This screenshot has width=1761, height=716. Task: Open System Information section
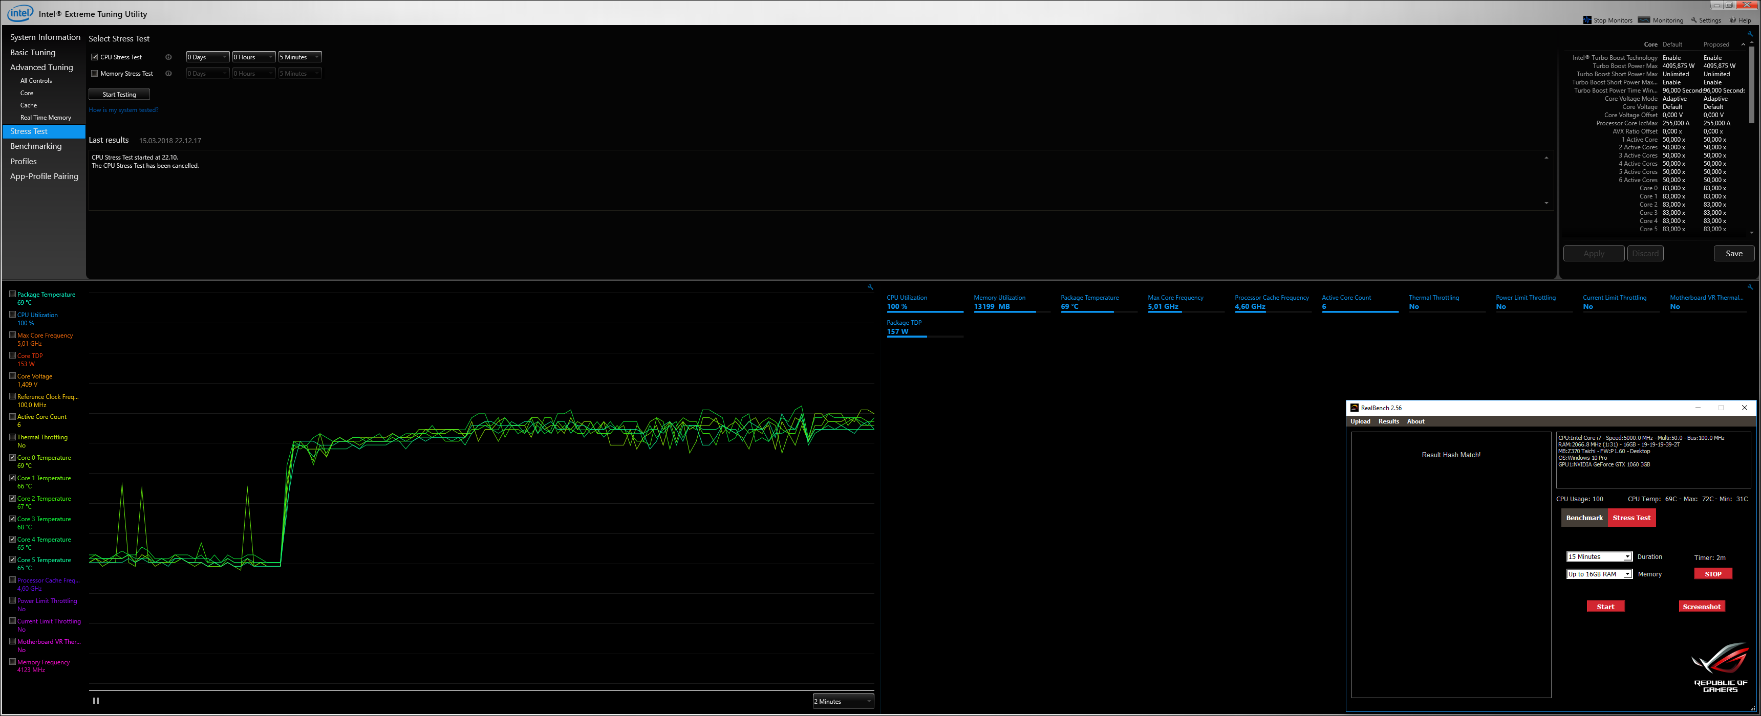click(45, 37)
